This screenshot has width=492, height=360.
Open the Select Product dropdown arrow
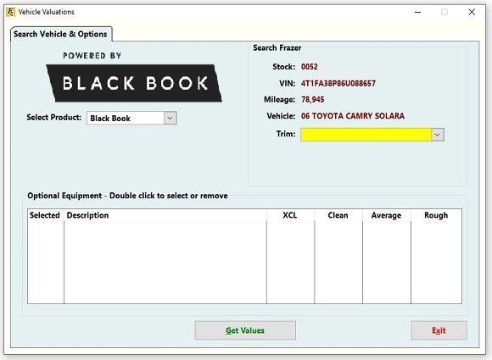coord(170,118)
